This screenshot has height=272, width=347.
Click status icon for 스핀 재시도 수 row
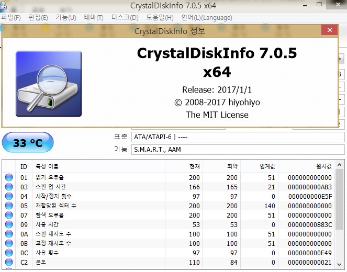9,234
